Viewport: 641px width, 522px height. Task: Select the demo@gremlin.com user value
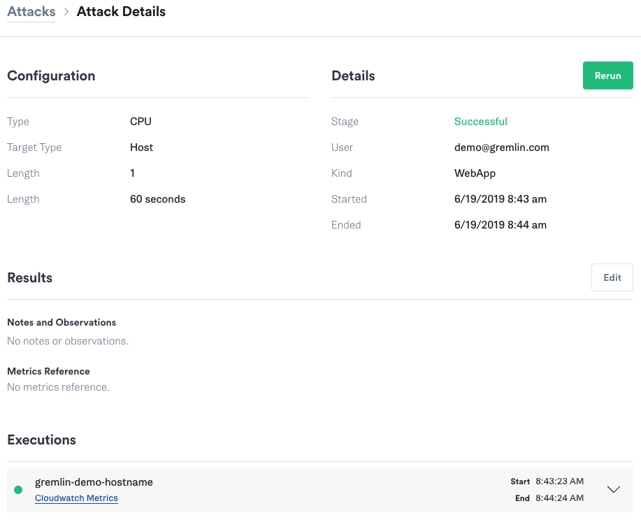502,147
